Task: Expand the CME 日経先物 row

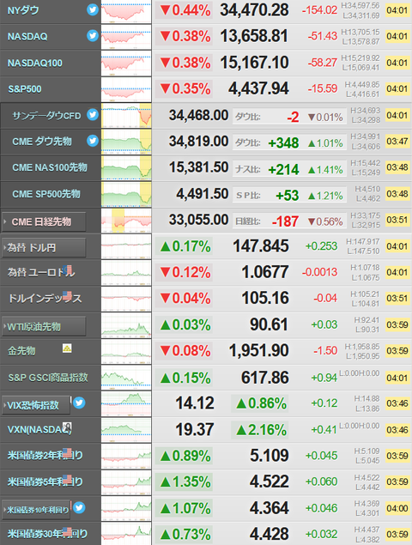Action: click(44, 221)
